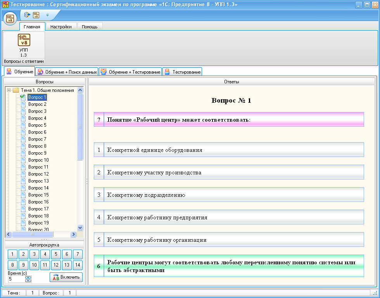Click the green checkmark icon beside Вопрос 1

point(23,97)
